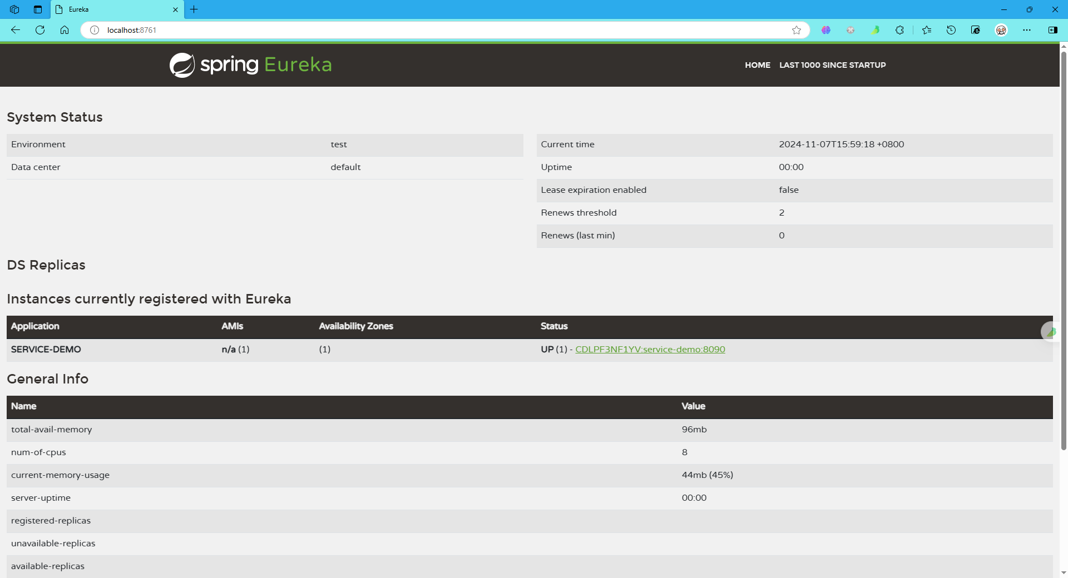Screen dimensions: 1068x578
Task: Select the SERVICE-DEMO application name
Action: click(46, 349)
